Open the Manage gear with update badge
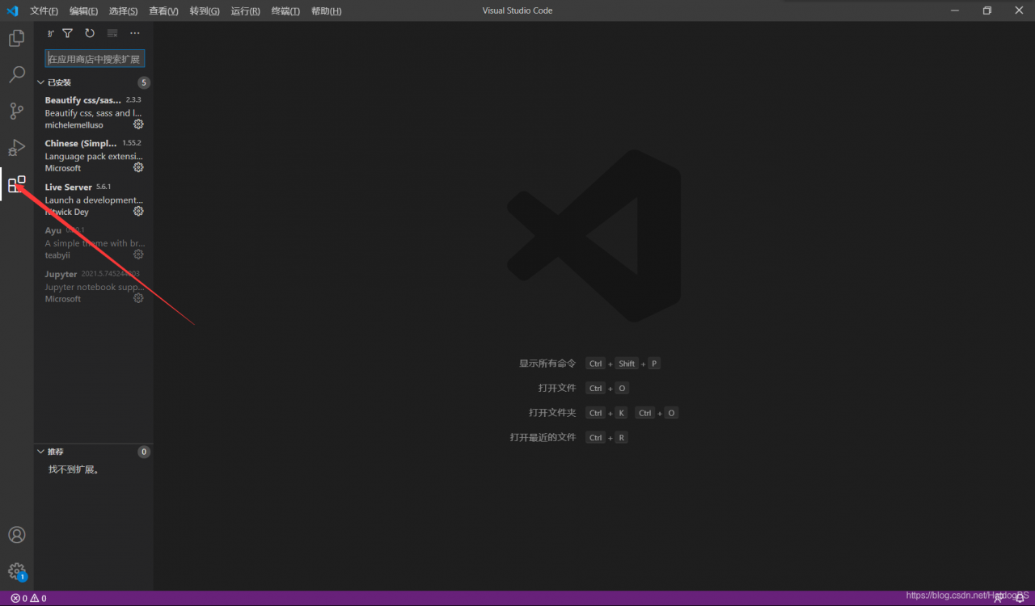Screen dimensions: 1035x606 coord(16,571)
